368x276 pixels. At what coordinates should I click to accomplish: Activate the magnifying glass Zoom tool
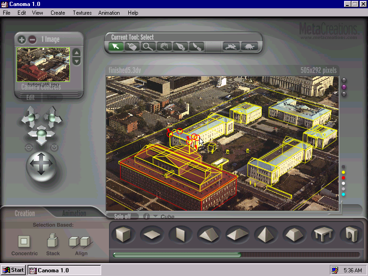148,46
